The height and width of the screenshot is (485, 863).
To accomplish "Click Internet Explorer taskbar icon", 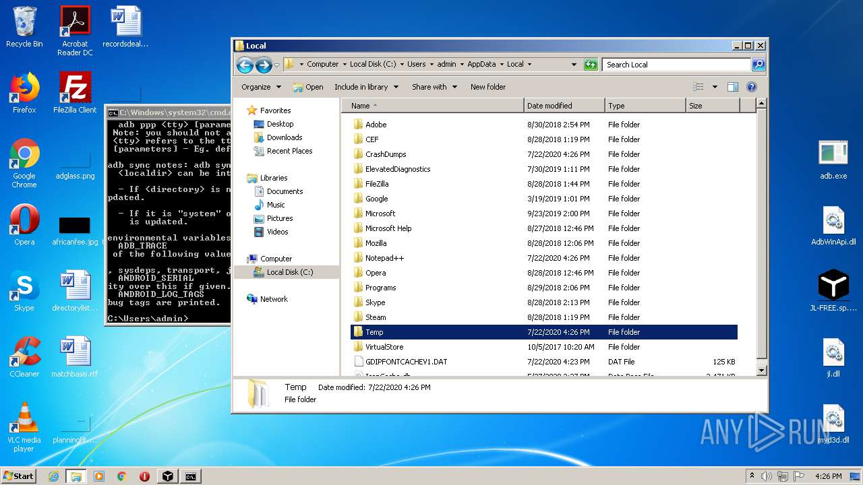I will coord(53,476).
